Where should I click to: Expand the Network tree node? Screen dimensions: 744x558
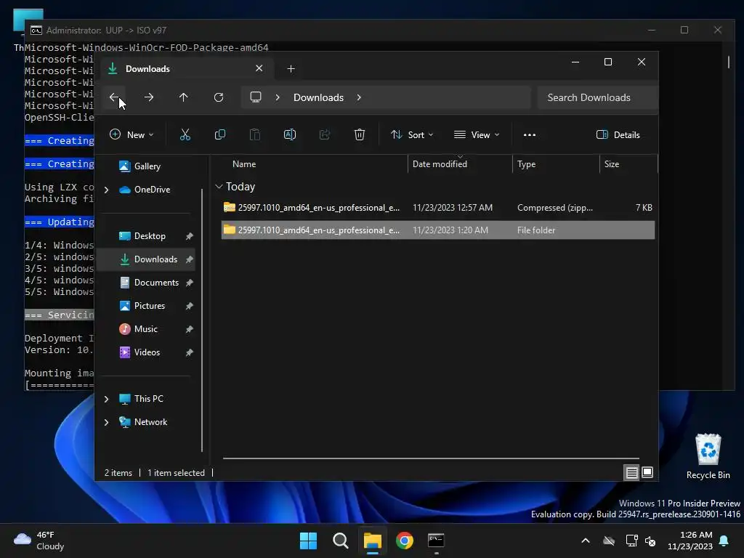pos(106,422)
